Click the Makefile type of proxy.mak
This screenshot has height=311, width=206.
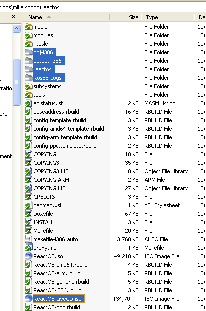point(154,248)
